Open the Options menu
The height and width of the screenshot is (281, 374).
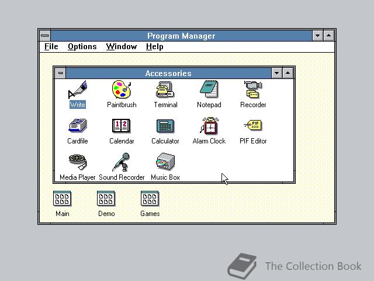pos(82,47)
